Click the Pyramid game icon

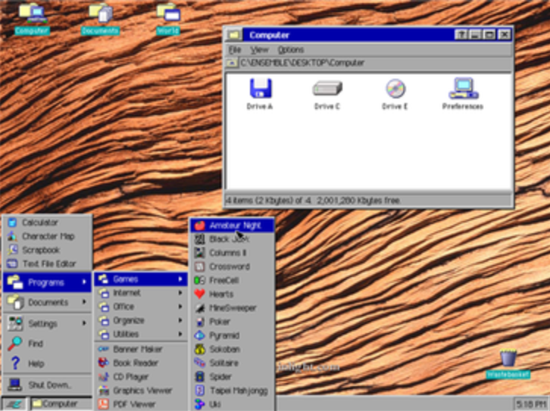(x=199, y=335)
